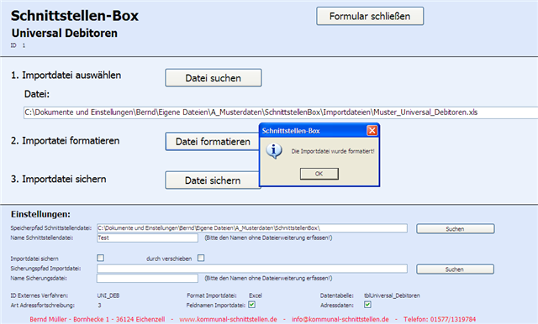Click the Telefon: 01577/1319784 footer text
Image resolution: width=538 pixels, height=324 pixels.
point(440,319)
